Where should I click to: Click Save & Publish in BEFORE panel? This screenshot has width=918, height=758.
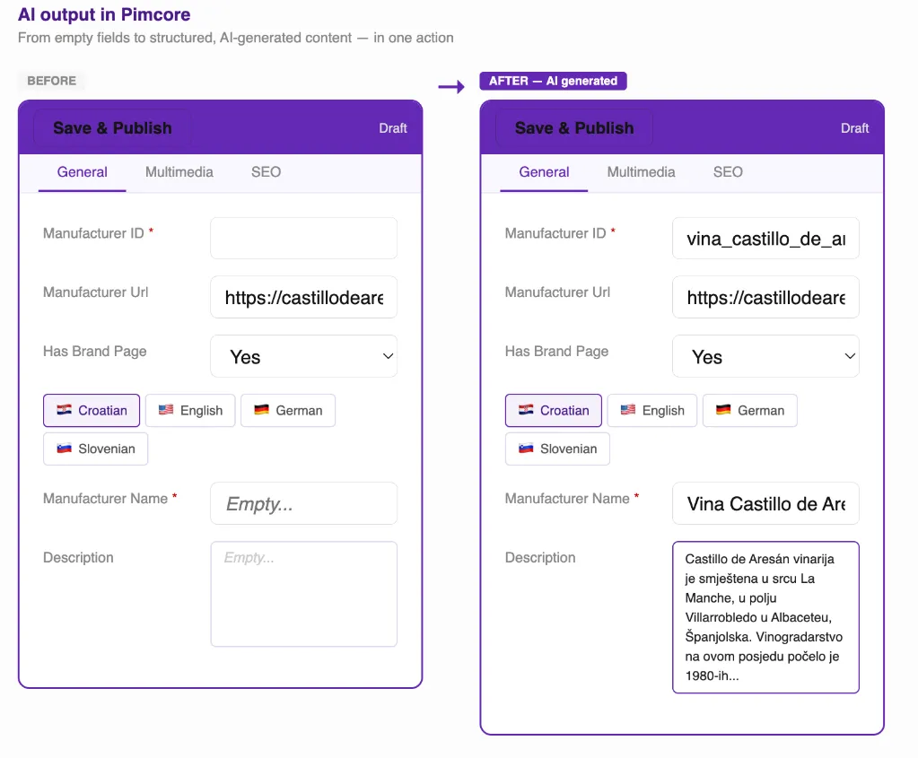click(x=112, y=127)
